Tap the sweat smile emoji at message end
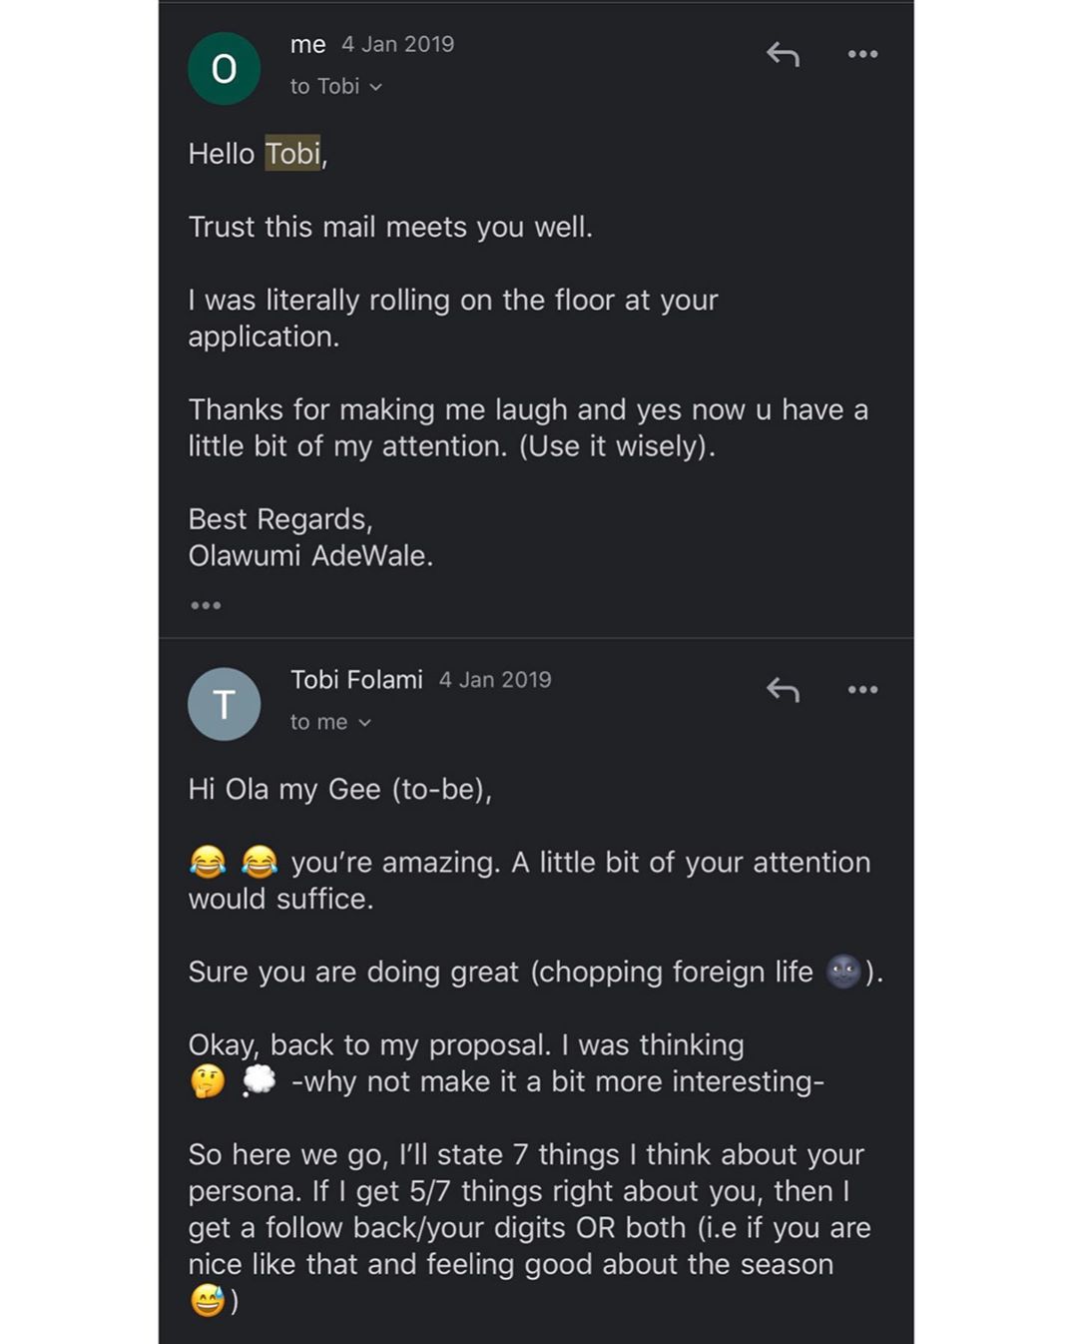 pos(208,1300)
